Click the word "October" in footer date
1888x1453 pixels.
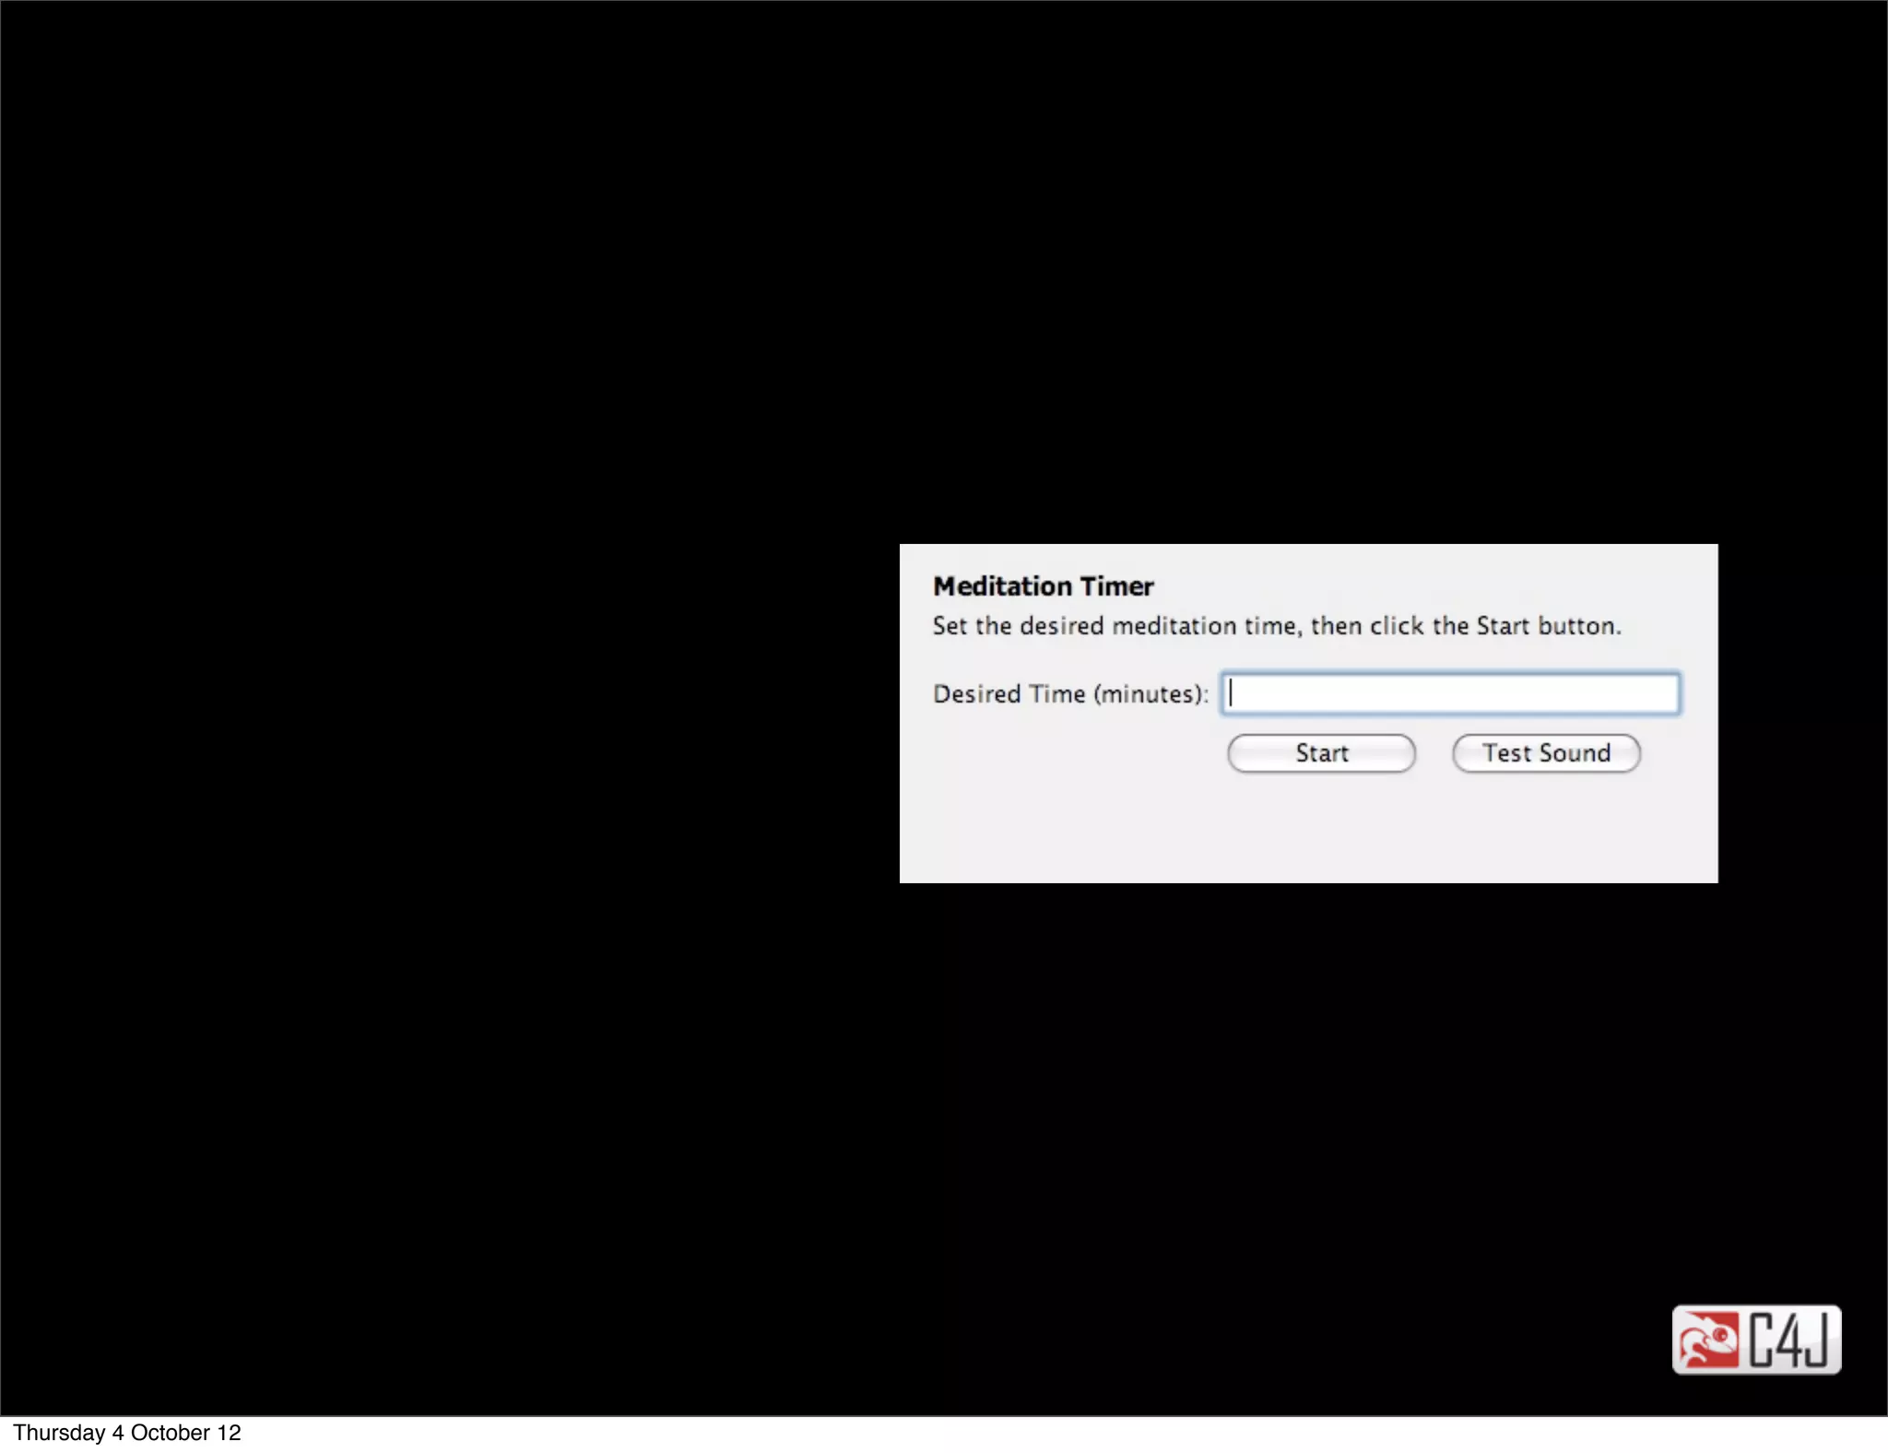point(171,1433)
